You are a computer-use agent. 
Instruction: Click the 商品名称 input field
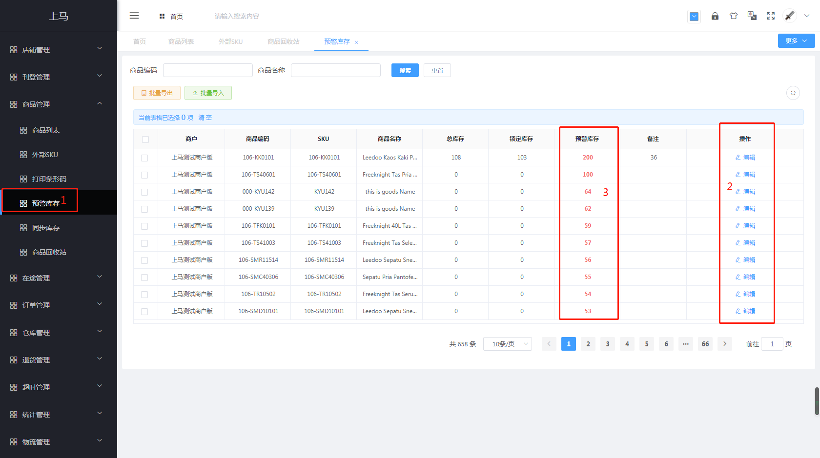tap(336, 70)
